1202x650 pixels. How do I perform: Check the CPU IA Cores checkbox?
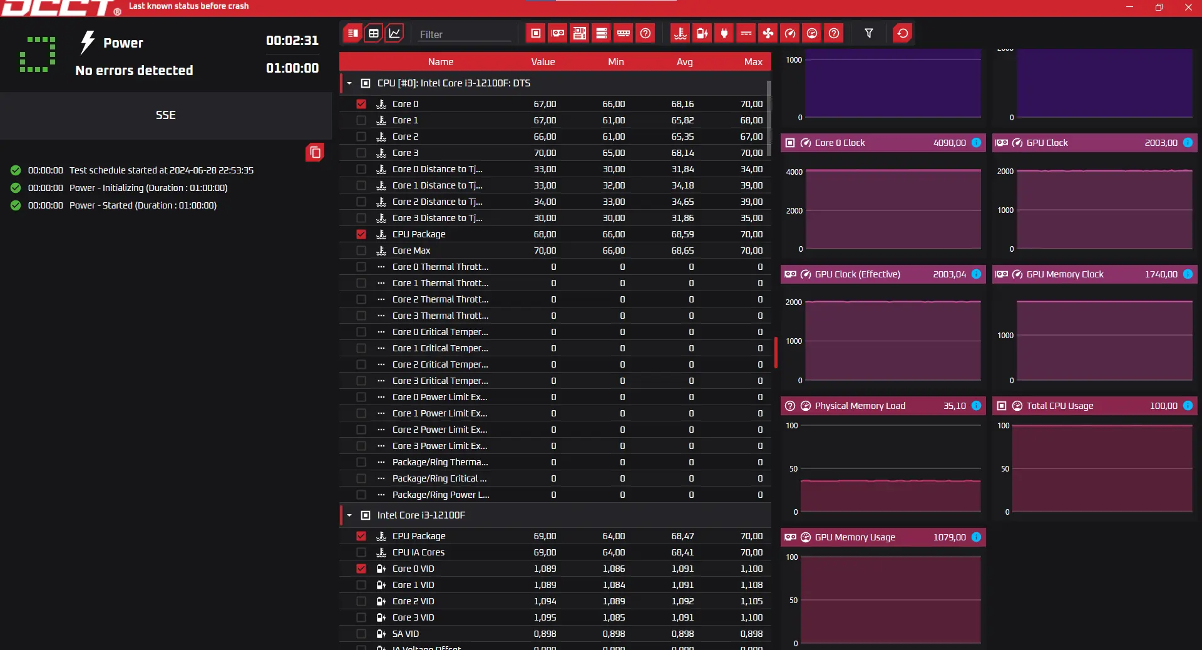(361, 552)
